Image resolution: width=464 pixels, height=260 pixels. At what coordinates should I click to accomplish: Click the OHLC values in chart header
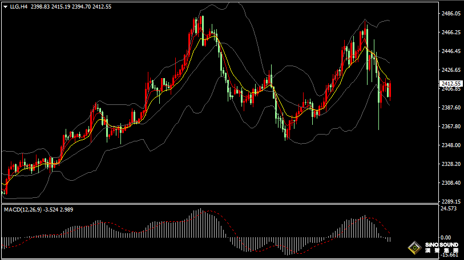[x=71, y=7]
